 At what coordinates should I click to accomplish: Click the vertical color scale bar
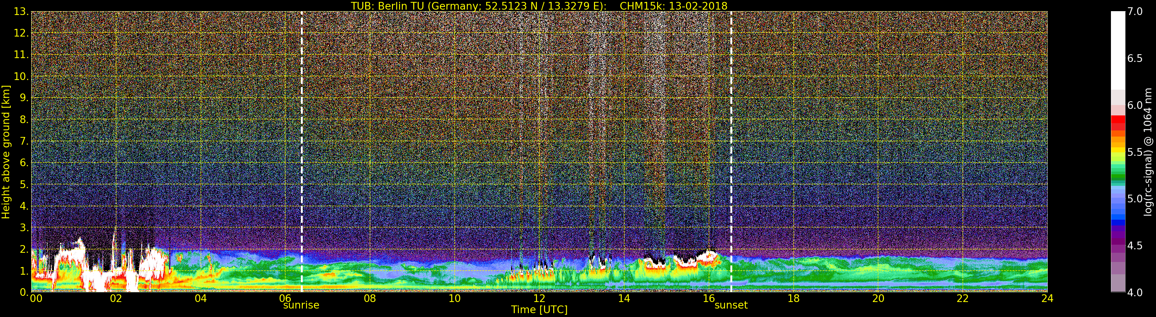[x=1118, y=152]
